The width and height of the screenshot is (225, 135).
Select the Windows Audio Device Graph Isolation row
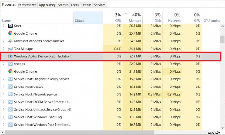click(111, 56)
